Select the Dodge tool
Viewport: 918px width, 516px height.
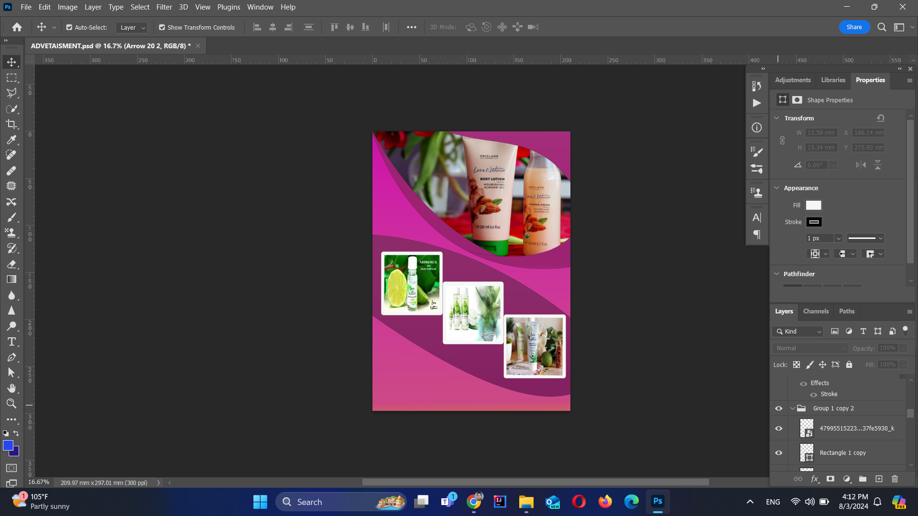(x=11, y=326)
